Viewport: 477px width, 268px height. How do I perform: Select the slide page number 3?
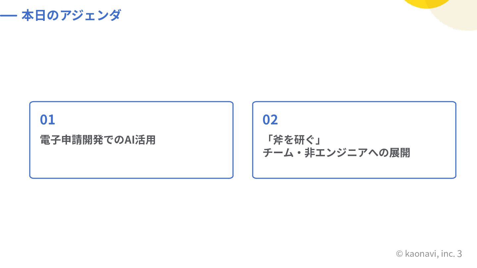pyautogui.click(x=459, y=254)
